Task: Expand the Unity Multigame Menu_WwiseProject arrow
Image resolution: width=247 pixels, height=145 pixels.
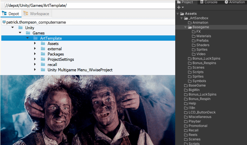Action: click(35, 70)
